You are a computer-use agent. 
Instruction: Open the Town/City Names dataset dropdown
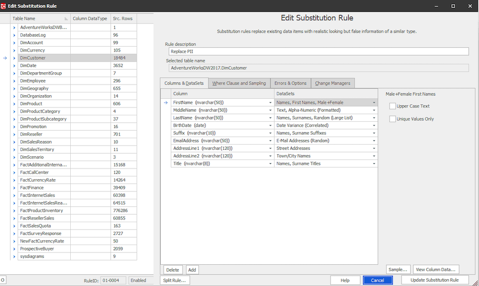[374, 156]
